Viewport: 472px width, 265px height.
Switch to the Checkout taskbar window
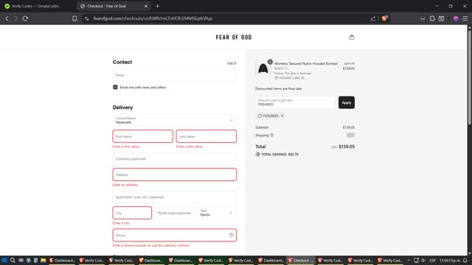pos(300,261)
